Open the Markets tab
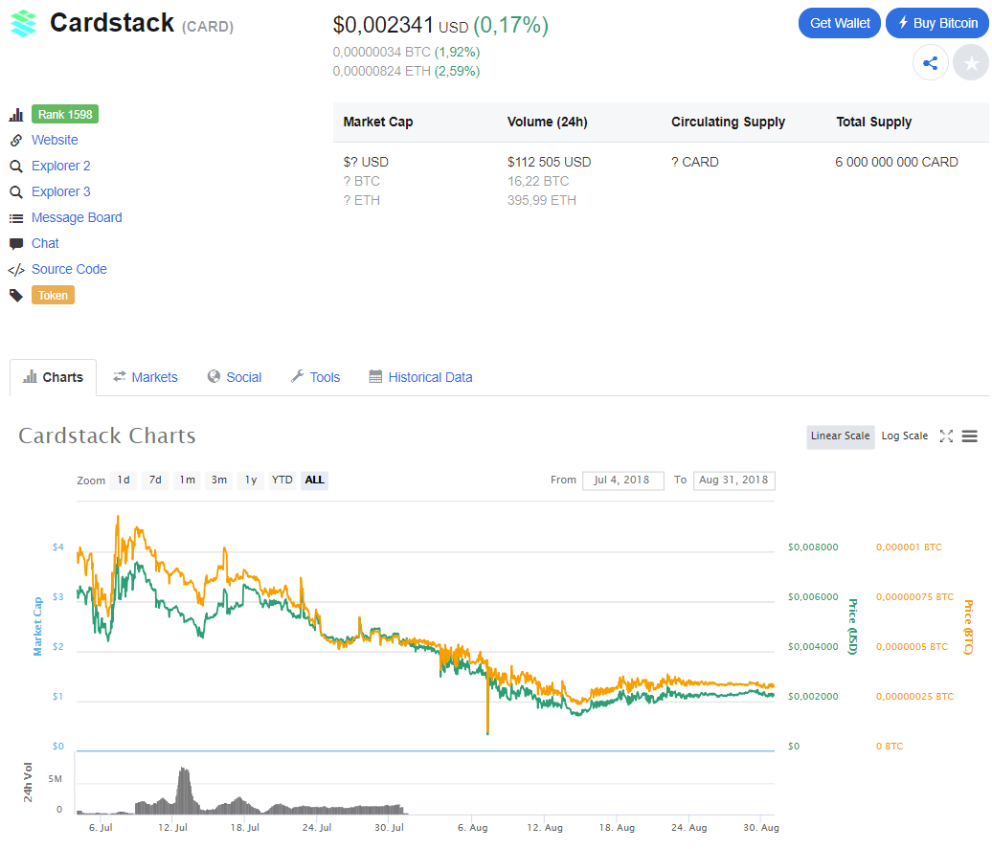The height and width of the screenshot is (849, 992). (x=146, y=377)
